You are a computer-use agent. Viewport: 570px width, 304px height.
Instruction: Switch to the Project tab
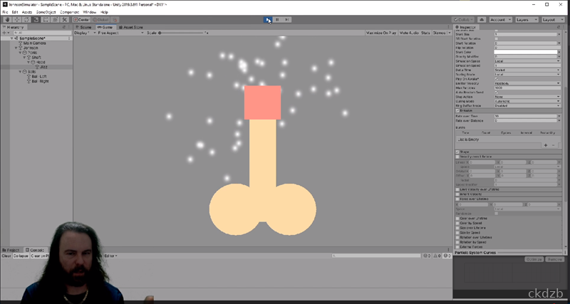(x=11, y=250)
